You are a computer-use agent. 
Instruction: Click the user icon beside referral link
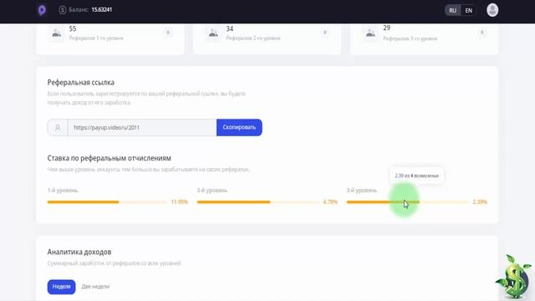tap(58, 127)
